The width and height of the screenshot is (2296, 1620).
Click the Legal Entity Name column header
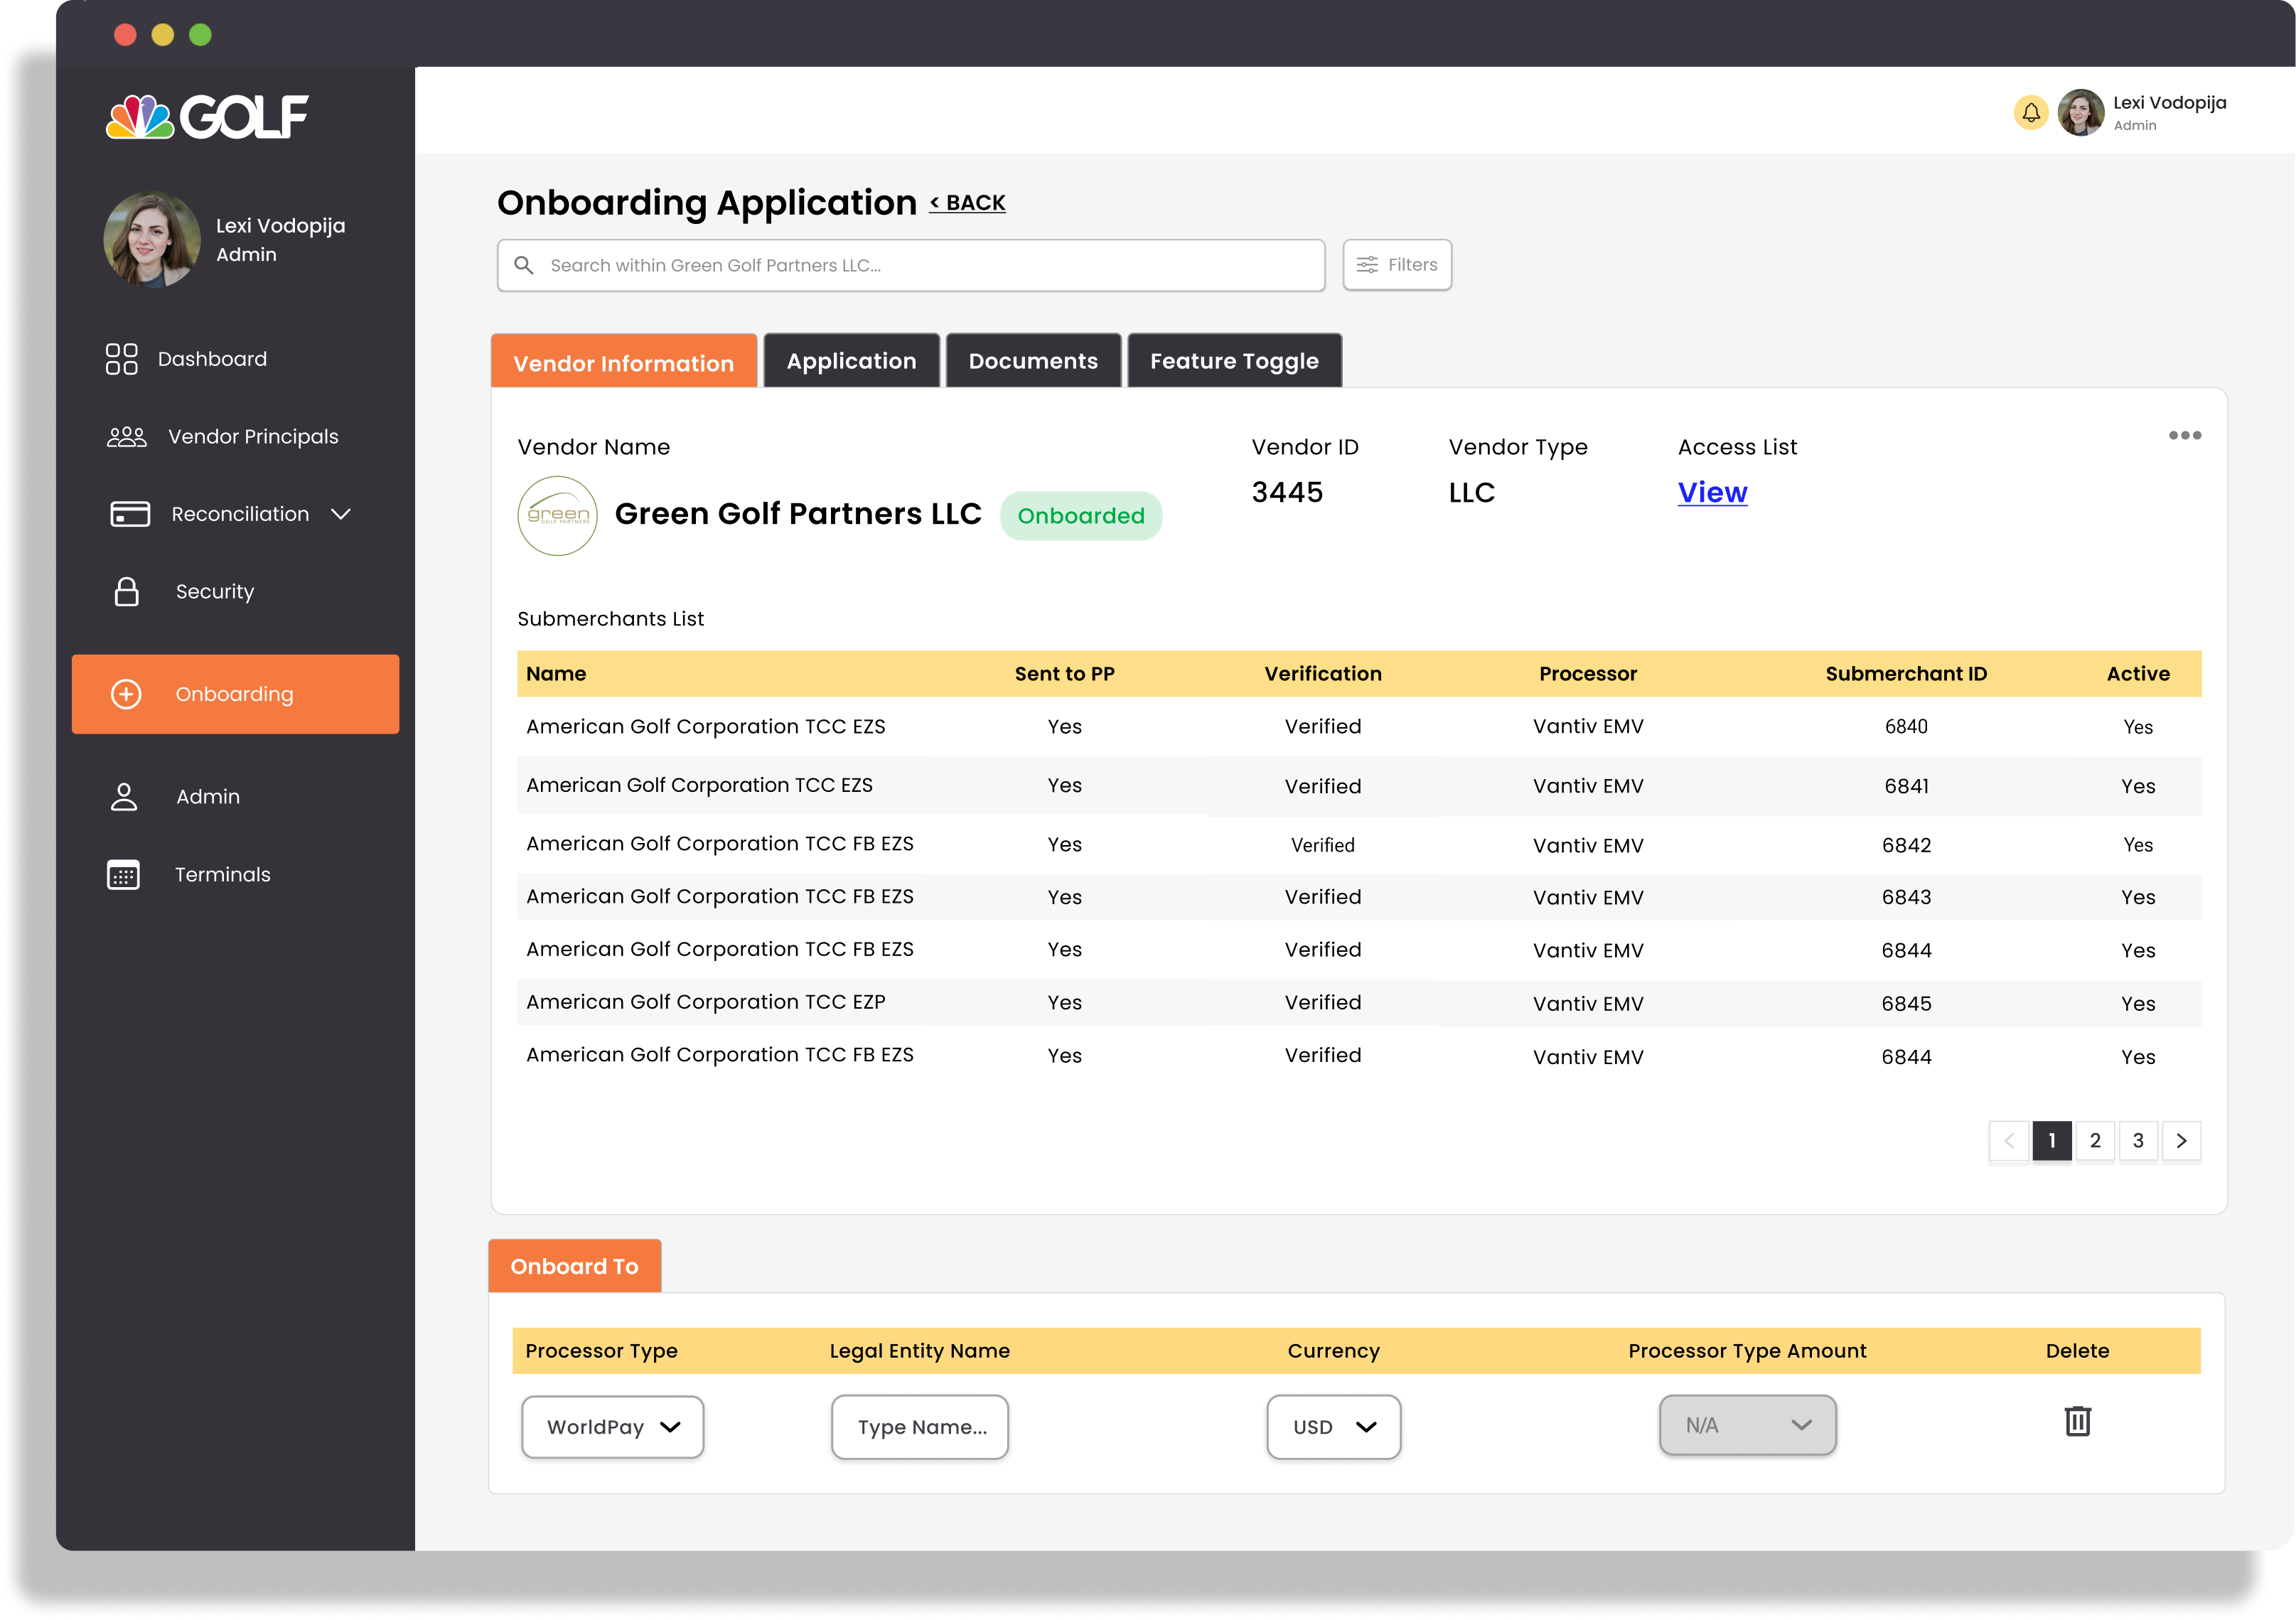coord(920,1351)
